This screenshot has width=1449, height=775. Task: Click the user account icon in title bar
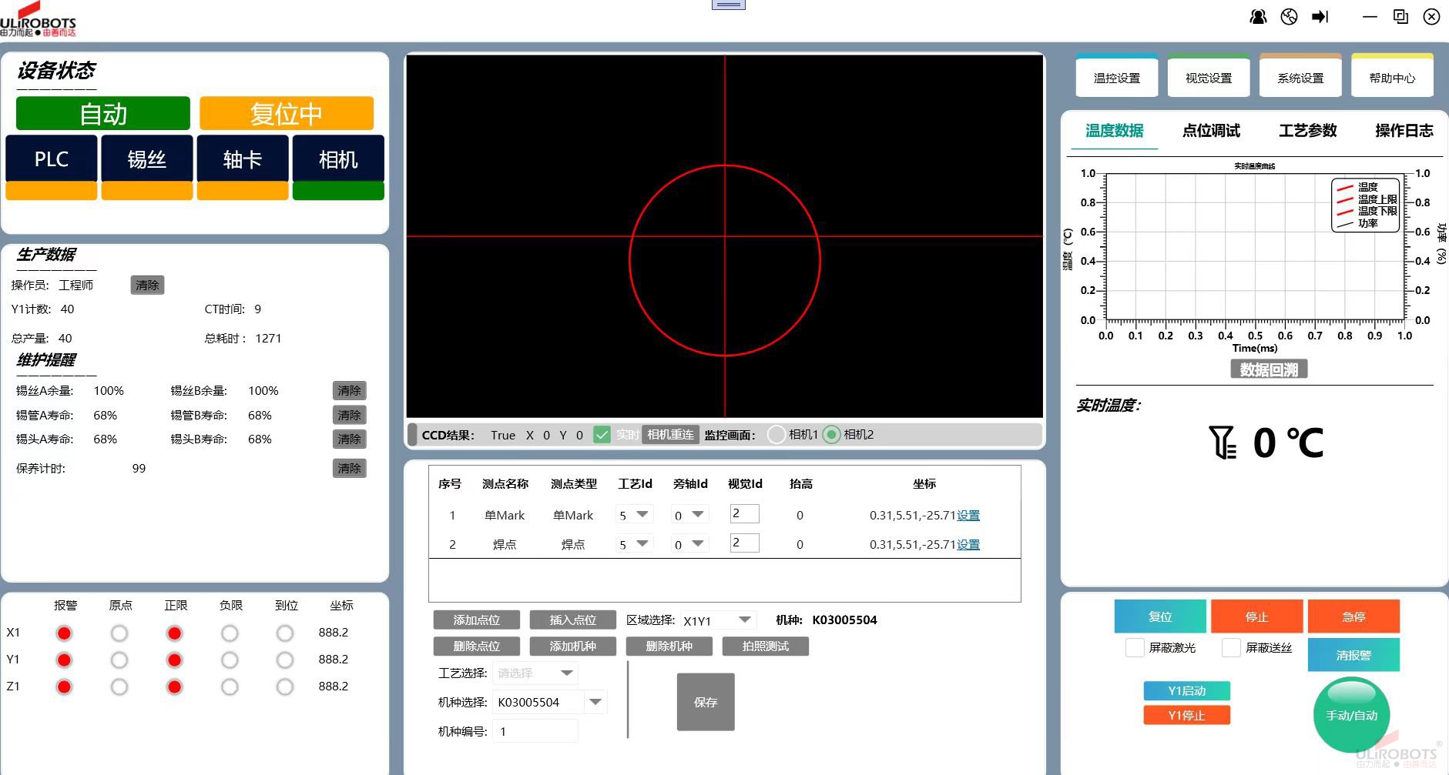click(x=1258, y=17)
